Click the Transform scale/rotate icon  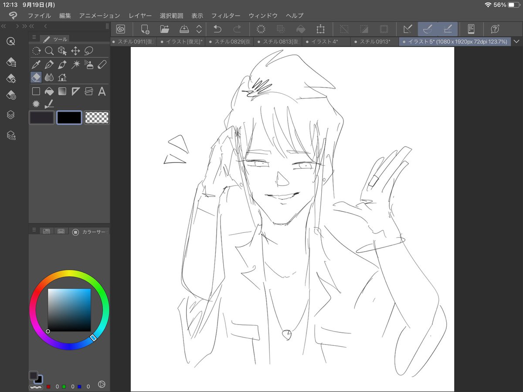click(321, 29)
